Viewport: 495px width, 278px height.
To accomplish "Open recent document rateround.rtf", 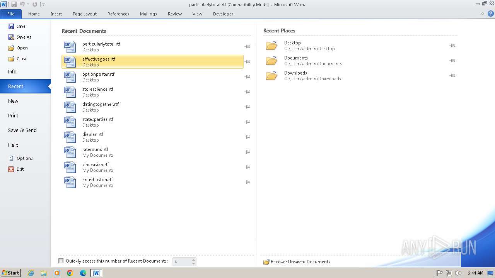I will coord(152,152).
